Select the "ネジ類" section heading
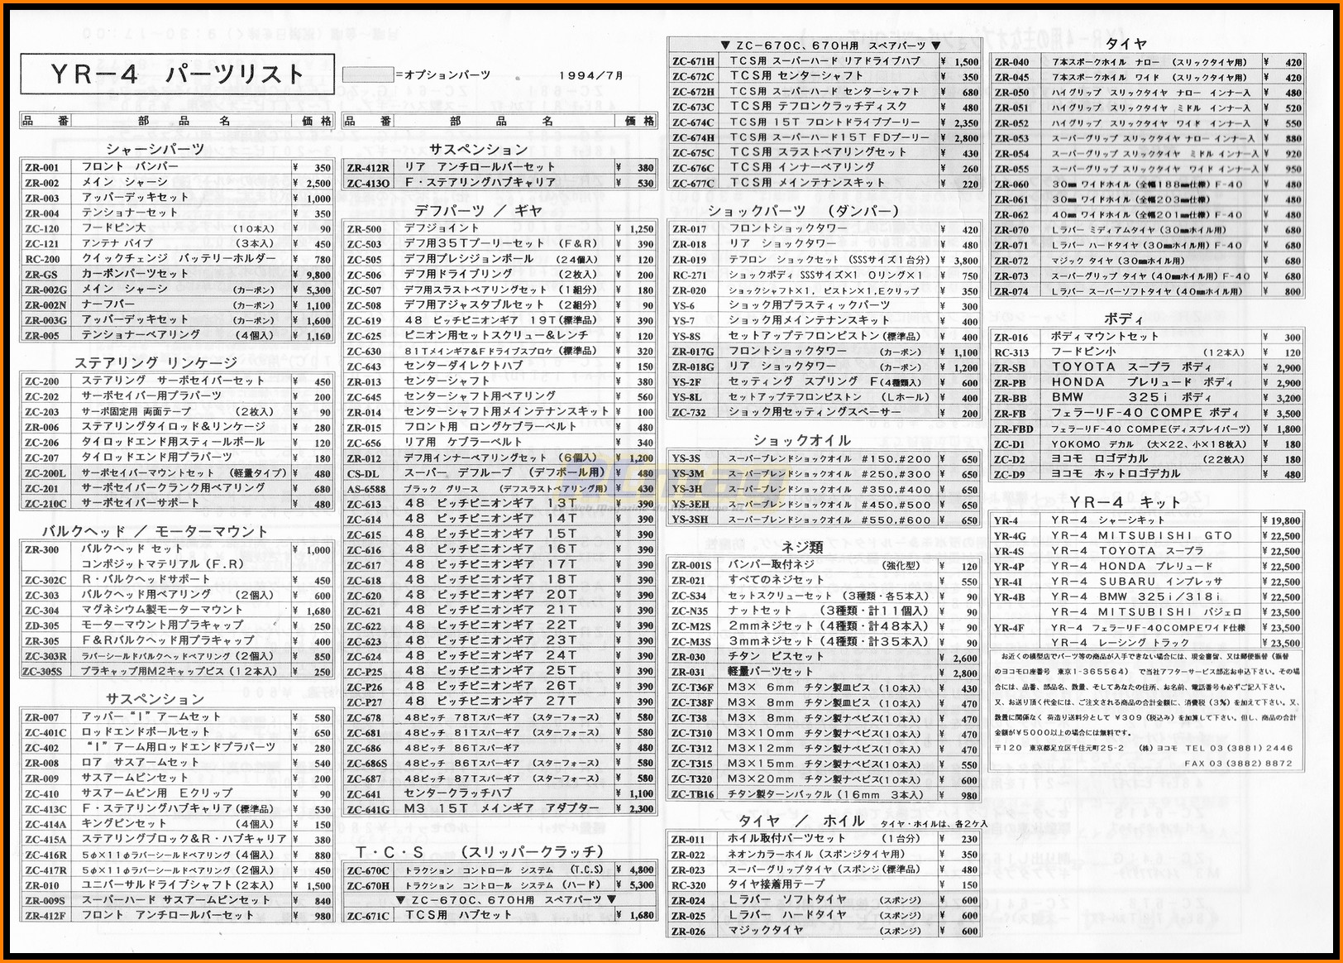Screen dimensions: 1343x963 802,547
